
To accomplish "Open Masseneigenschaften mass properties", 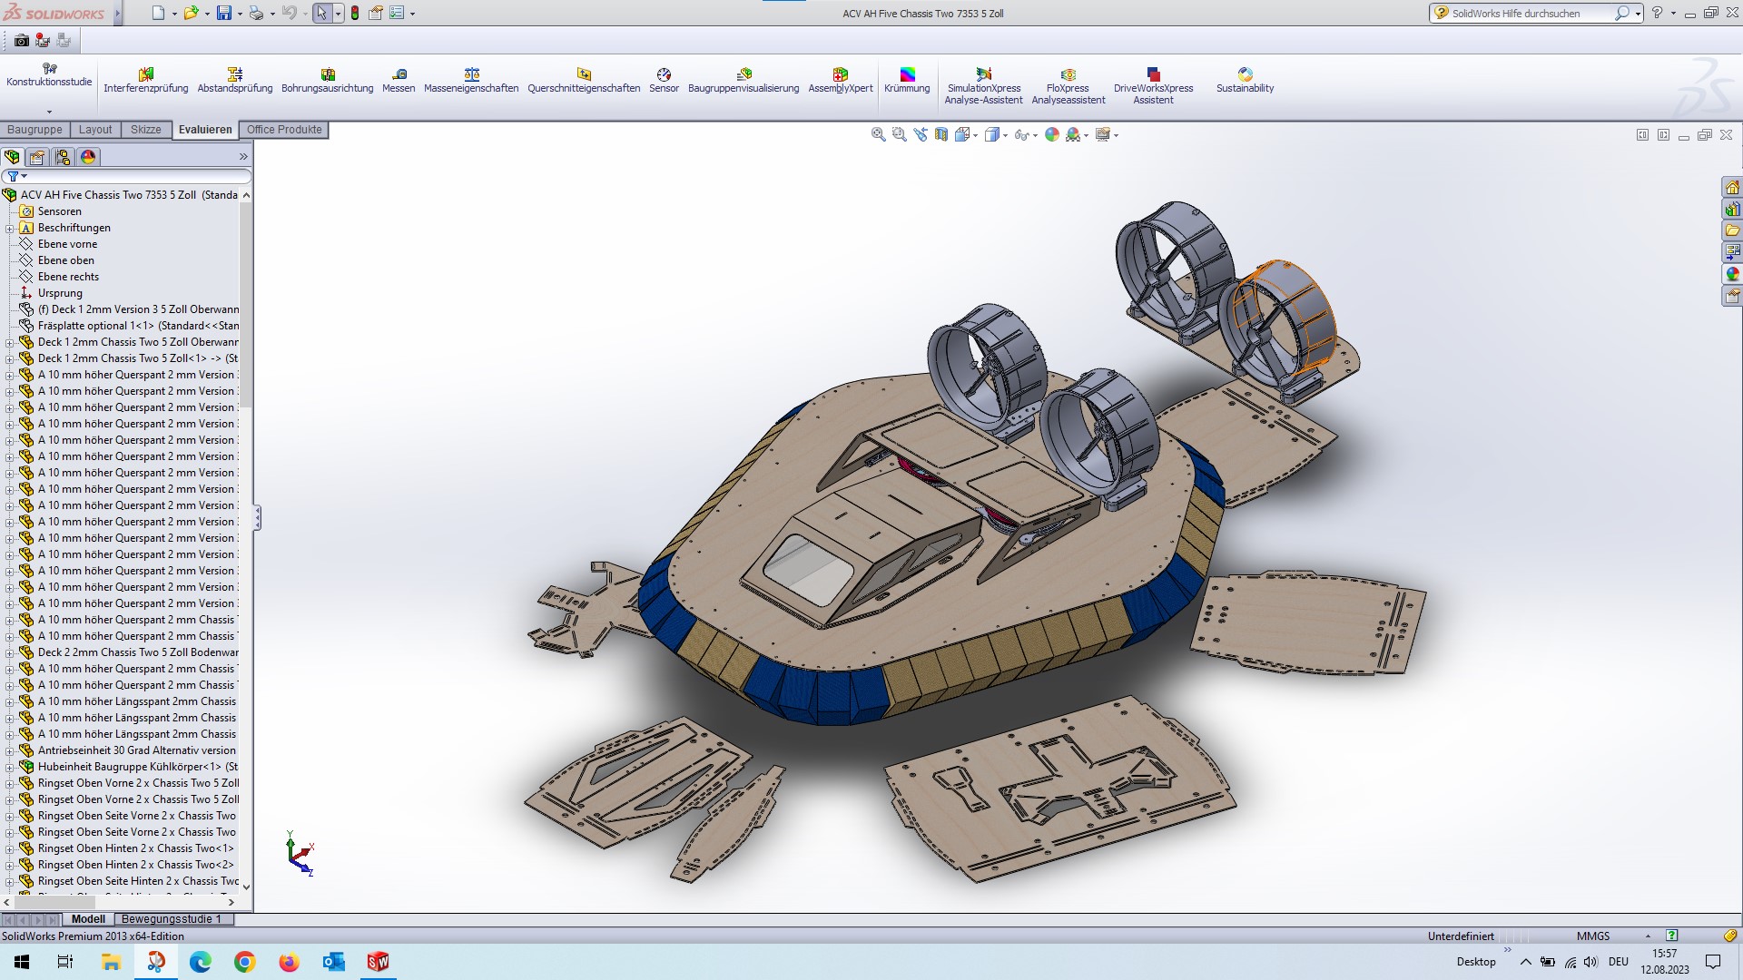I will pyautogui.click(x=471, y=80).
